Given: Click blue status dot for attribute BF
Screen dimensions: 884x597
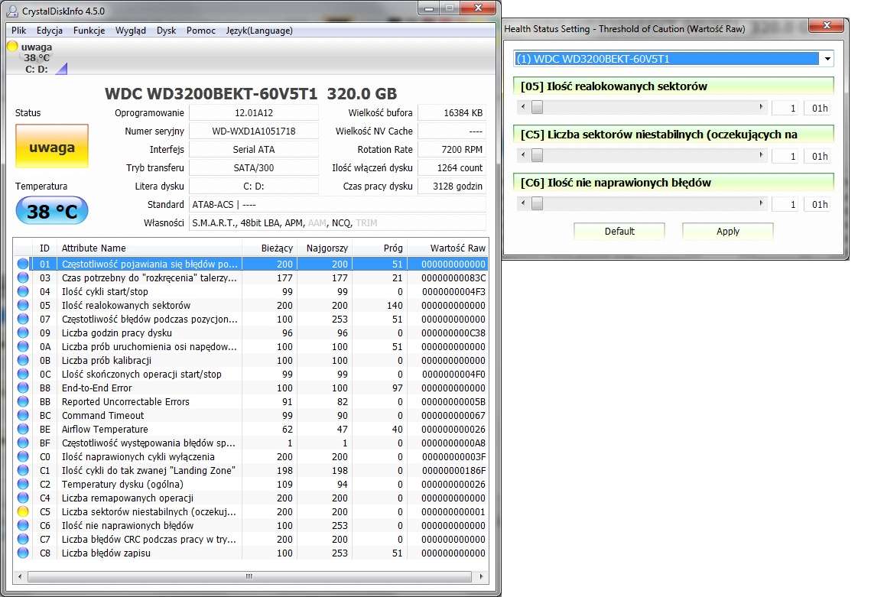Looking at the screenshot, I should click(22, 443).
